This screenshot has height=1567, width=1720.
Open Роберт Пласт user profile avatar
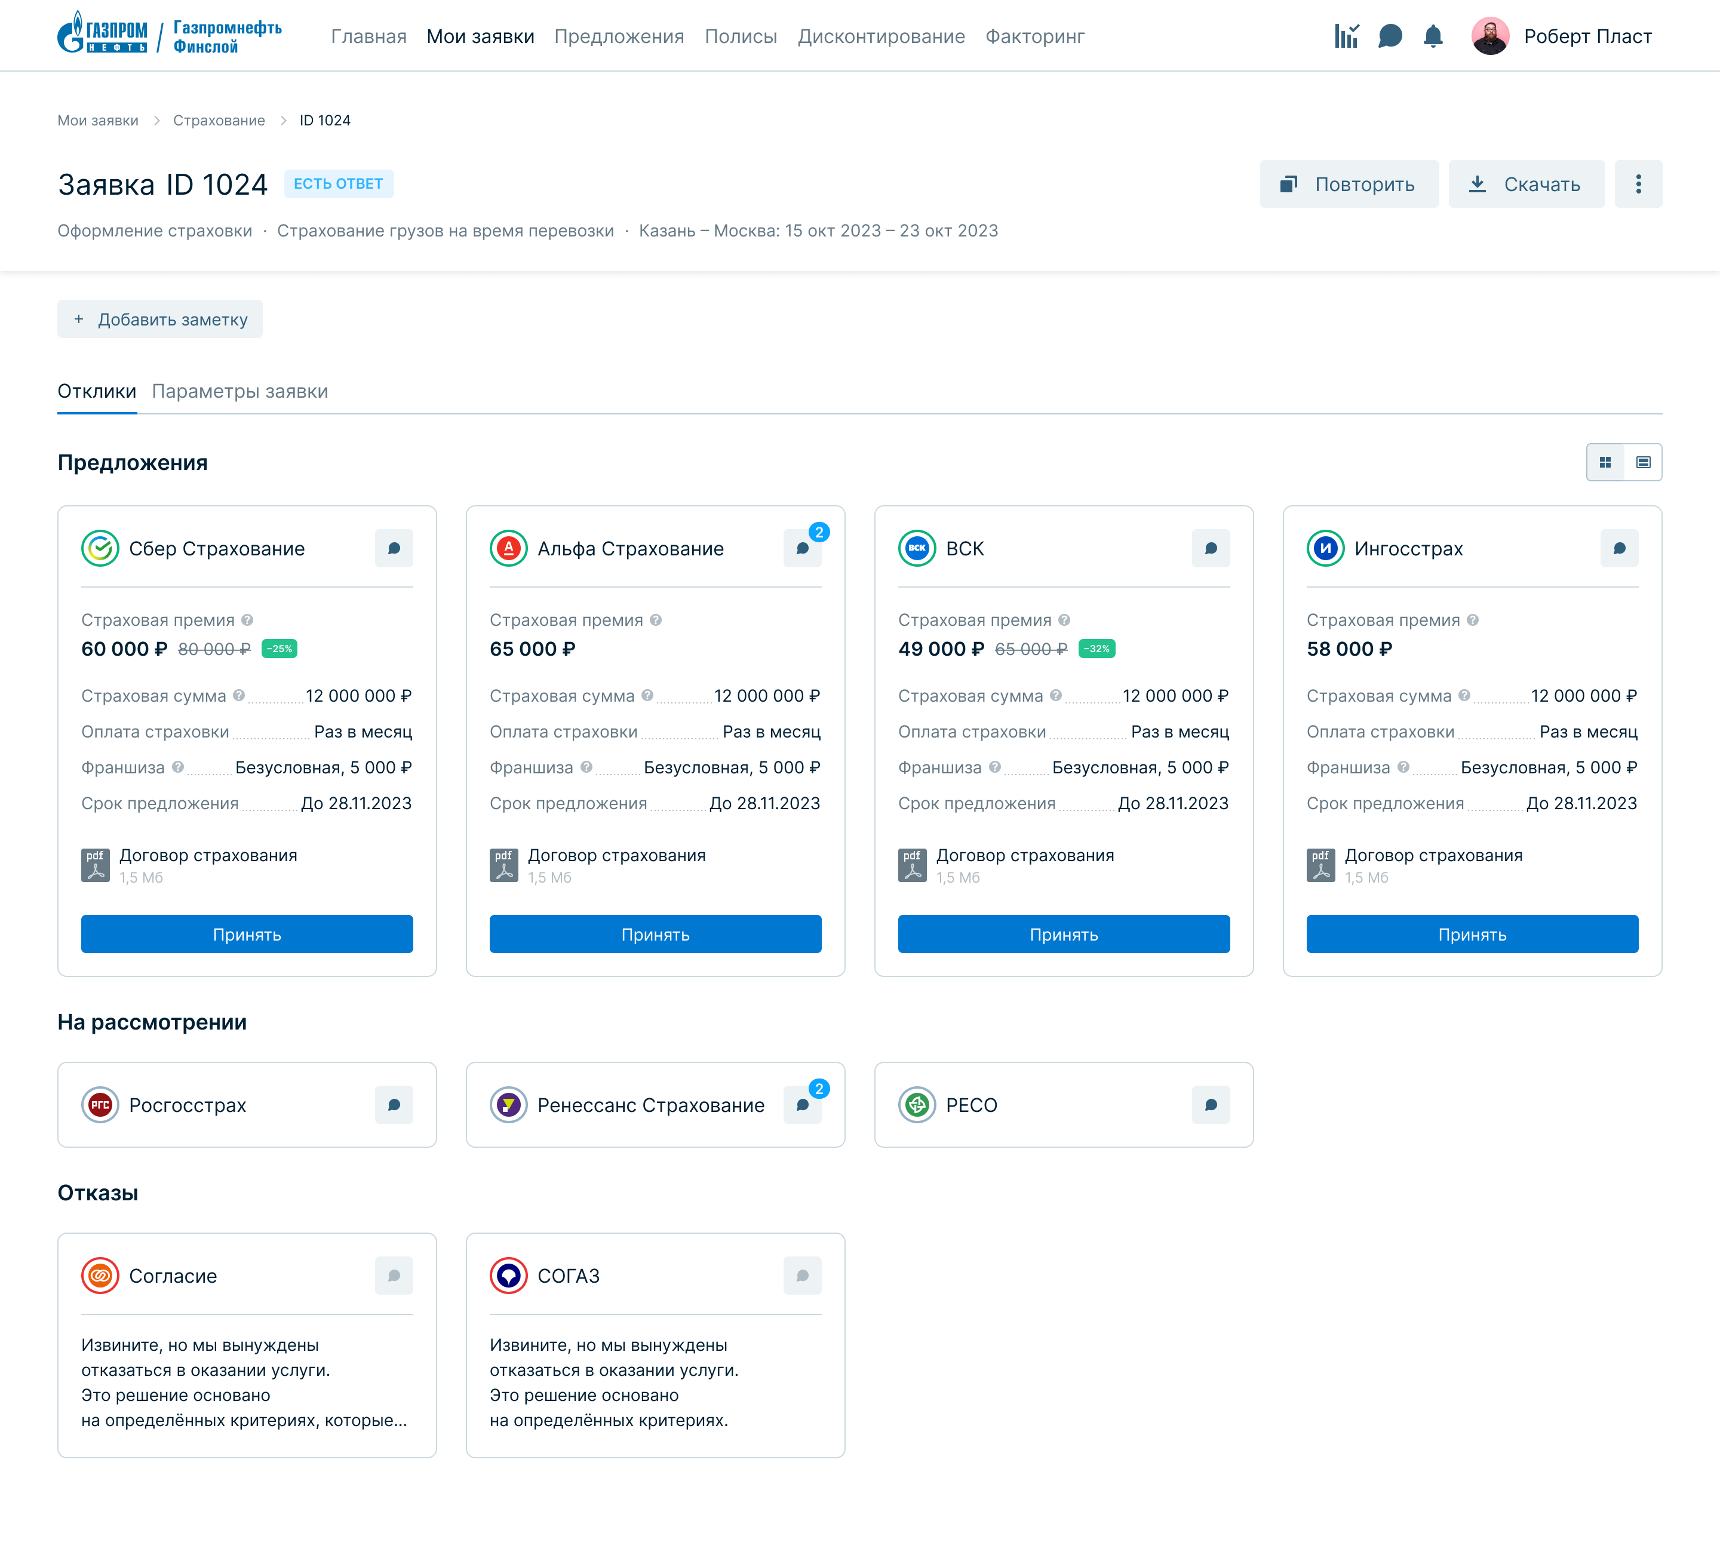point(1489,36)
